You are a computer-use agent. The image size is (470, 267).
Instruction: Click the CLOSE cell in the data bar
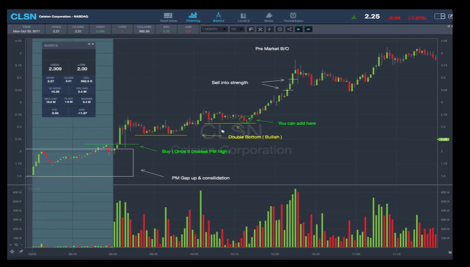click(78, 29)
